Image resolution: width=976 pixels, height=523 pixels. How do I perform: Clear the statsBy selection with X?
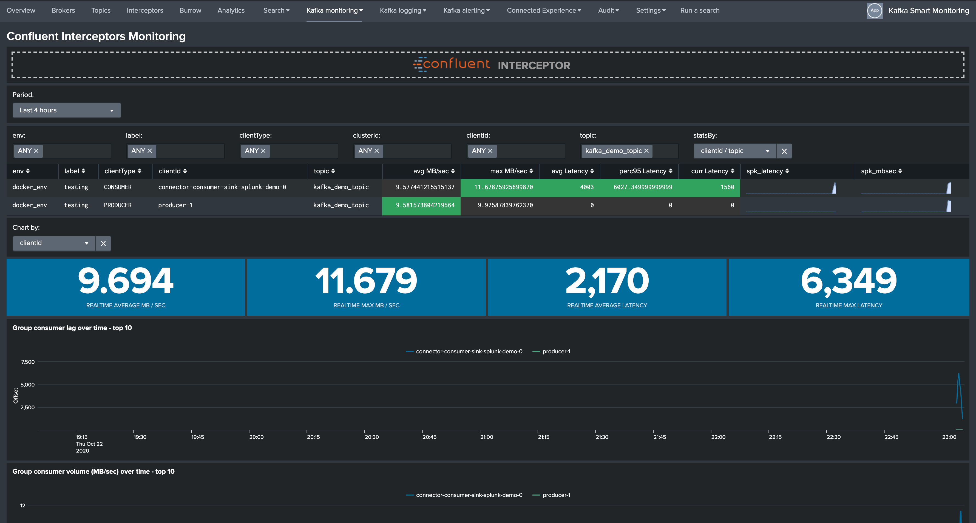pos(784,151)
